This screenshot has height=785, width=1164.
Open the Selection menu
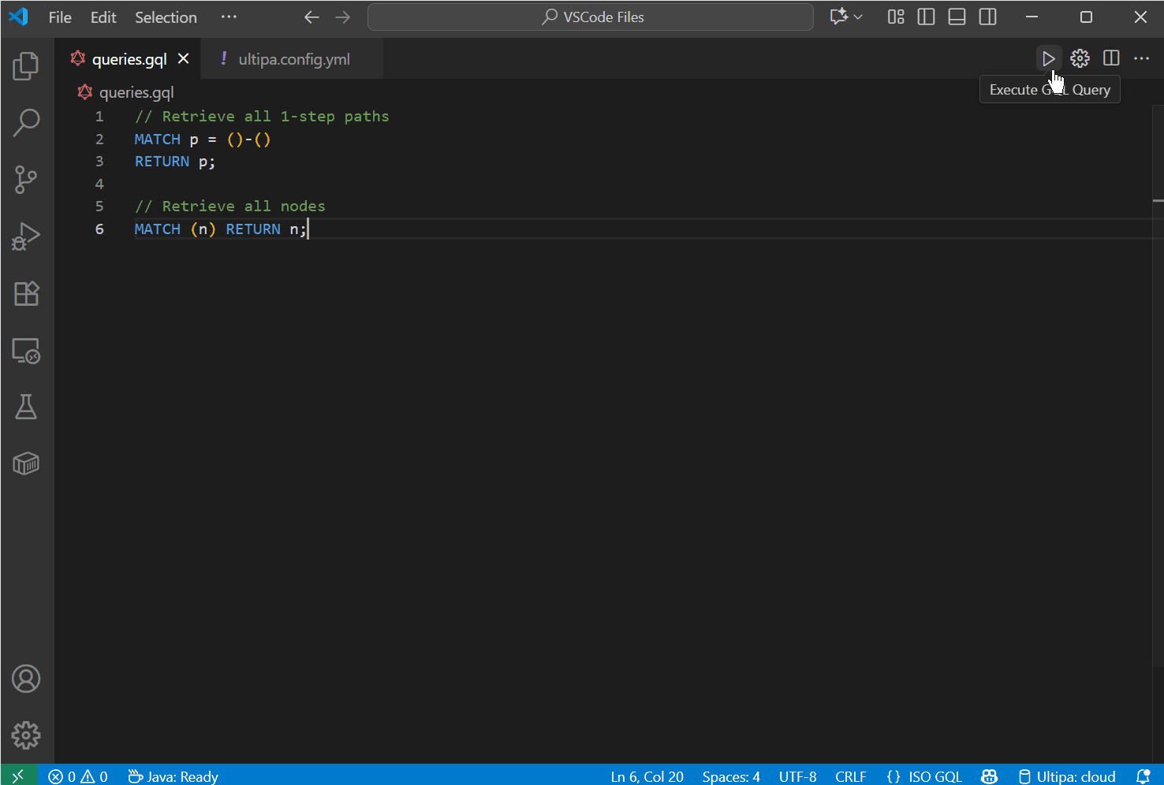(166, 17)
